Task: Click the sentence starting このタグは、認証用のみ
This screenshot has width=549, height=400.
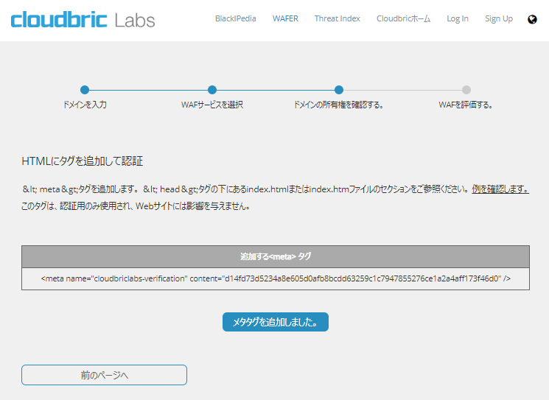Action: 136,206
